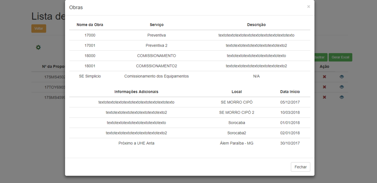The height and width of the screenshot is (183, 377).
Task: Remove the 17SMS4599 row using red X
Action: tap(324, 97)
